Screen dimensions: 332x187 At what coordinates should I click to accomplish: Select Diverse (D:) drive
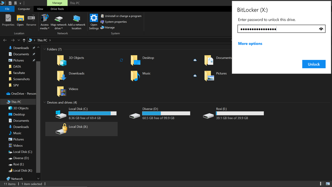(x=160, y=114)
